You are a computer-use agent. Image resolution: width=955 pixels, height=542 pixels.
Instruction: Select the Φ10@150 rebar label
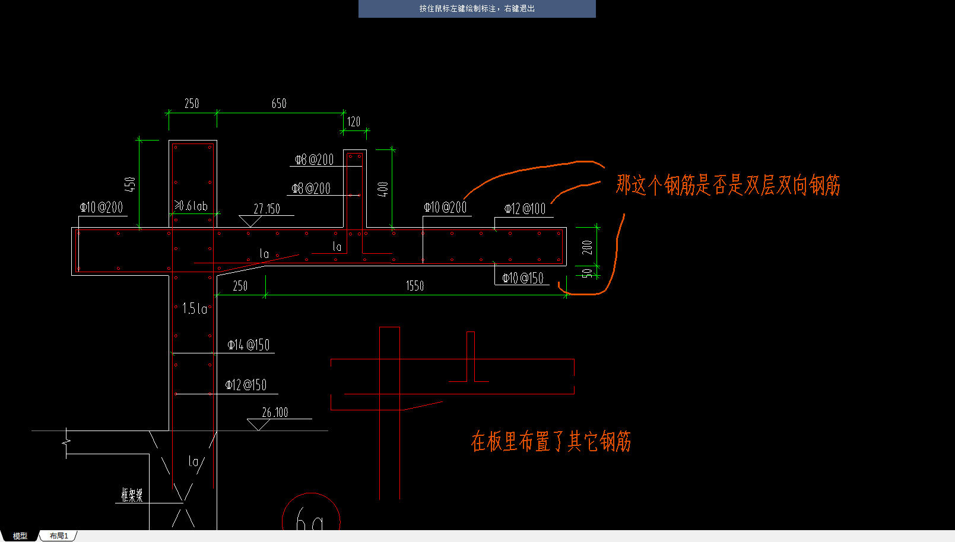coord(522,278)
